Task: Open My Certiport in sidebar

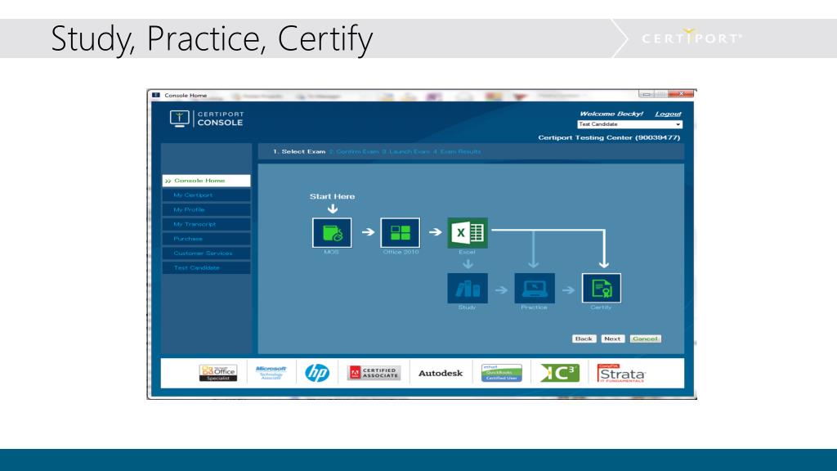Action: [x=206, y=195]
